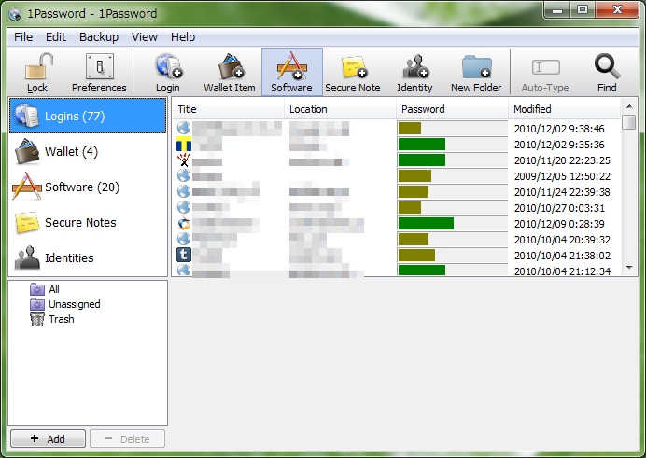Click password strength bar for 2010/12/09 0:28:39

click(x=453, y=224)
